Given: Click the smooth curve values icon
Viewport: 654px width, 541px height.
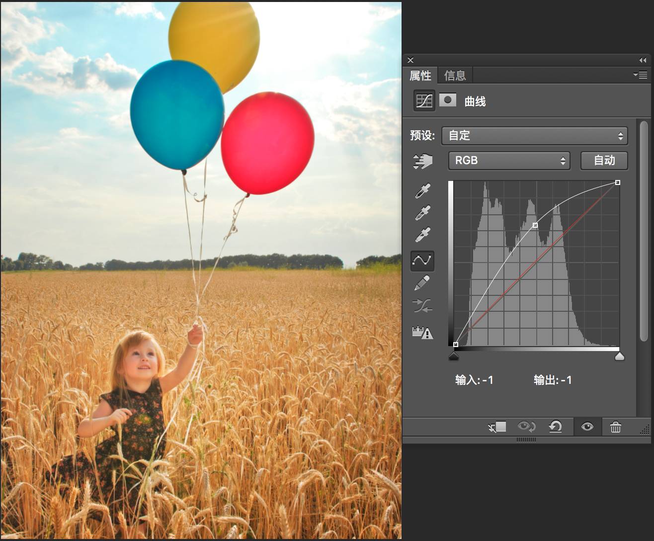Looking at the screenshot, I should [x=422, y=305].
